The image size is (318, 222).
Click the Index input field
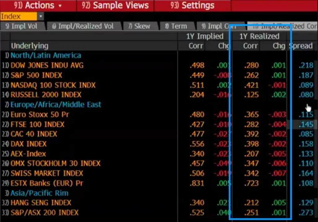(x=19, y=16)
